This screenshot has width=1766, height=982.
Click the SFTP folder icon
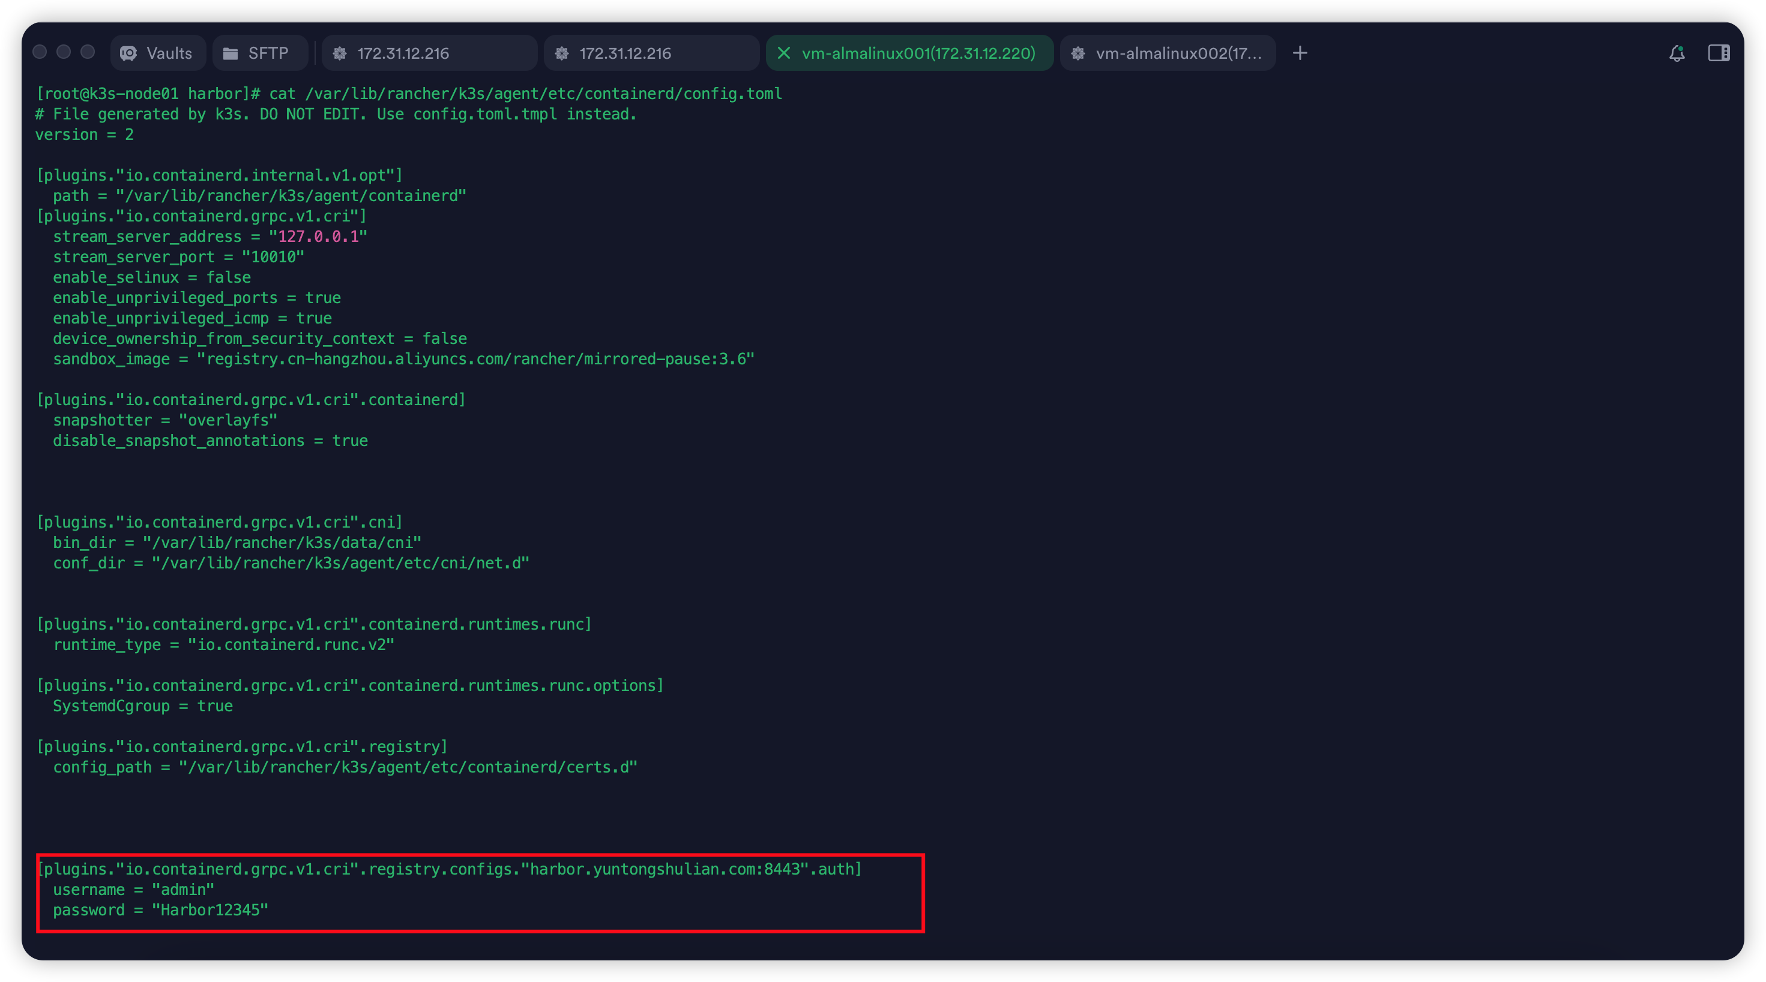[231, 53]
